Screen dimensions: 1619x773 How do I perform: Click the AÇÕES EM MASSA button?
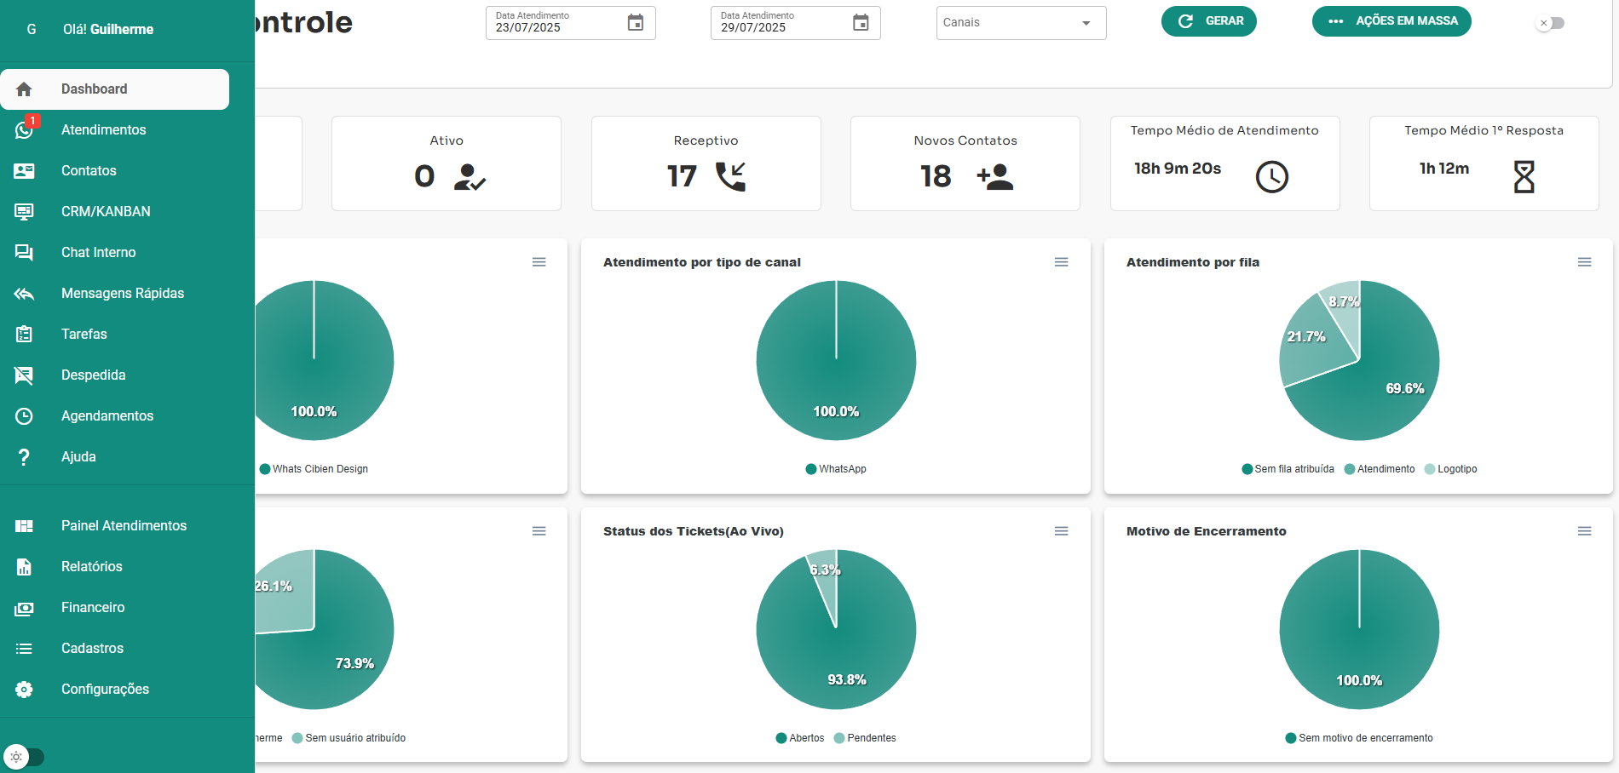click(1391, 21)
